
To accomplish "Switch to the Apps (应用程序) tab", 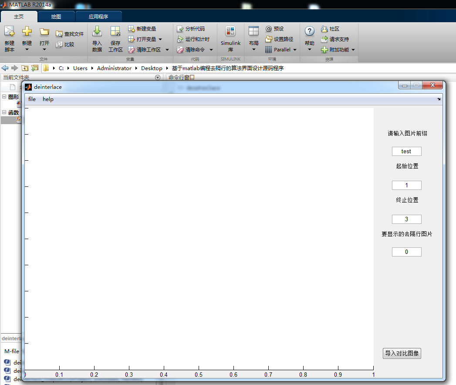I will click(x=98, y=17).
